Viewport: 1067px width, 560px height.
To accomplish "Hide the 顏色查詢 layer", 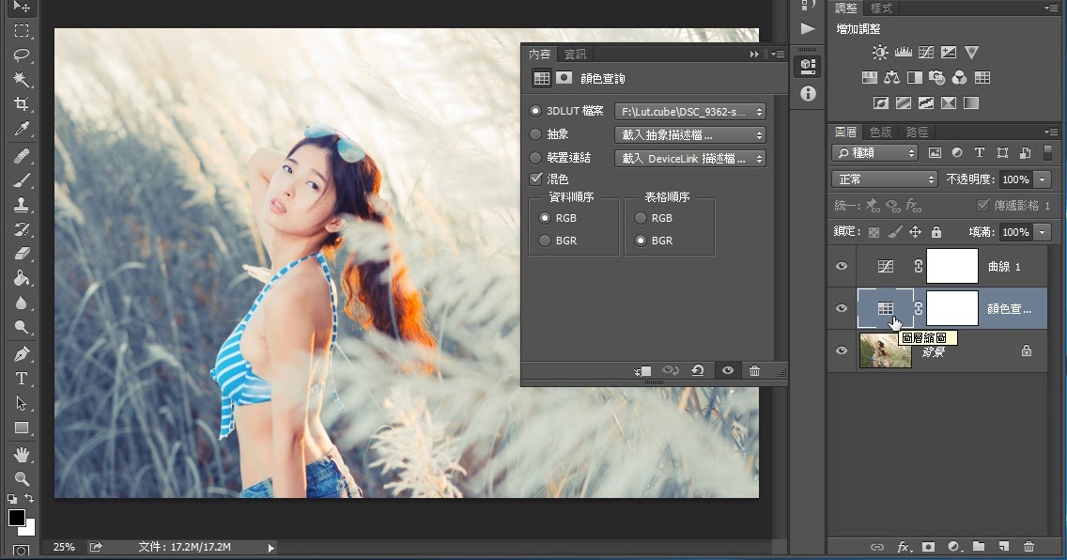I will pyautogui.click(x=842, y=308).
